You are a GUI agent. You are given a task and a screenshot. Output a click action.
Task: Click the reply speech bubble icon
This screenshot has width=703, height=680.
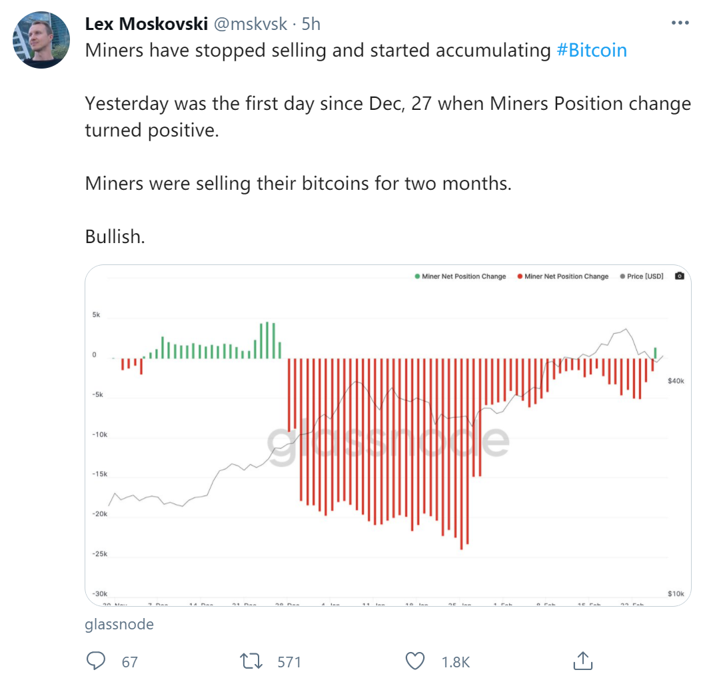pyautogui.click(x=97, y=661)
